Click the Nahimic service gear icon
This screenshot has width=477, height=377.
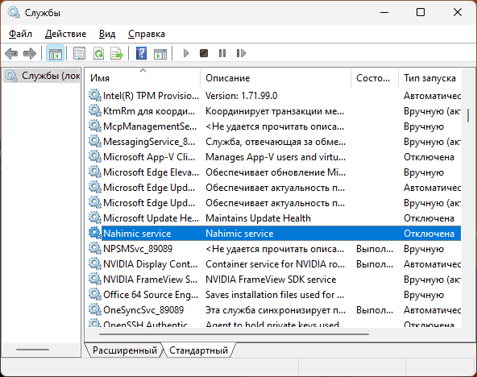[94, 233]
